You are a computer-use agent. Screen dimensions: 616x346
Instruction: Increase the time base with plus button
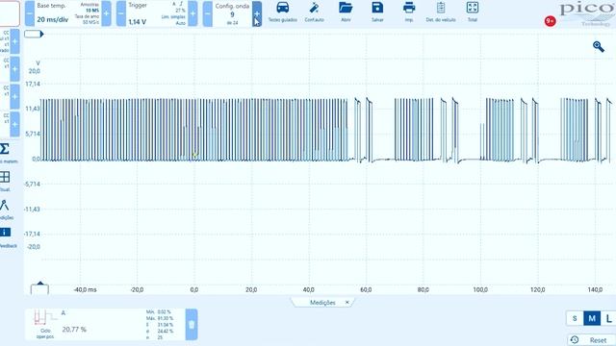click(x=106, y=13)
